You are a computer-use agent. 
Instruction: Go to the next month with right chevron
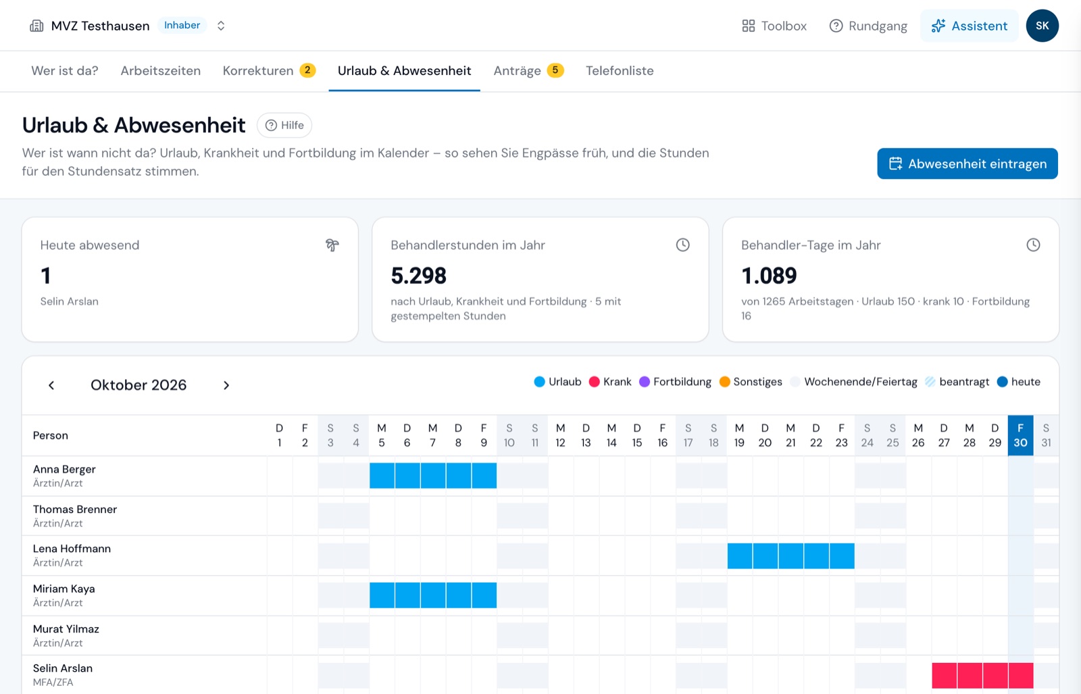[x=226, y=385]
